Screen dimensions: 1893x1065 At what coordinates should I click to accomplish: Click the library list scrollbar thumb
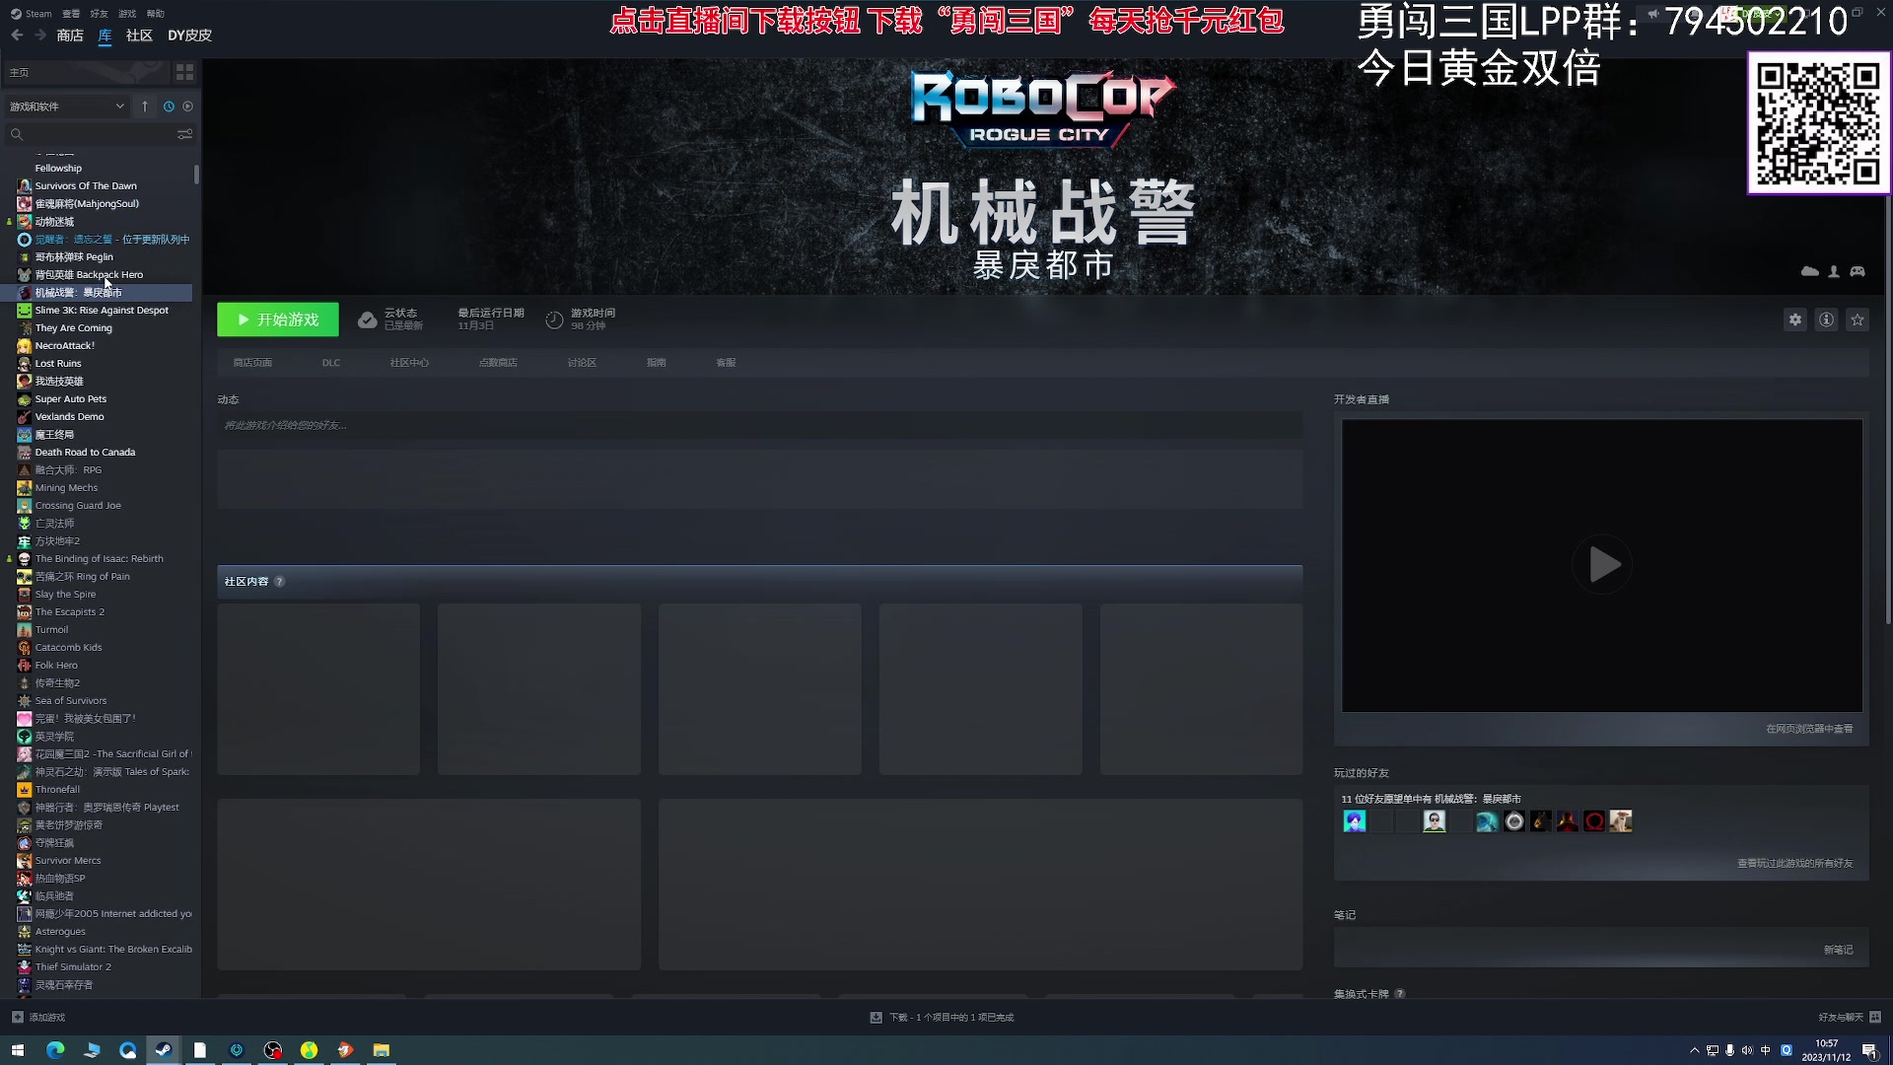(x=196, y=174)
